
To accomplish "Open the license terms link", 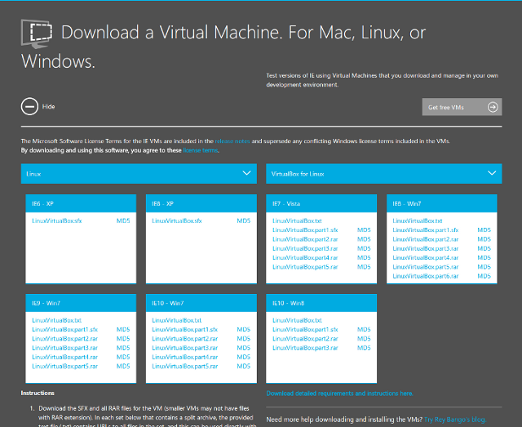I will (x=201, y=150).
